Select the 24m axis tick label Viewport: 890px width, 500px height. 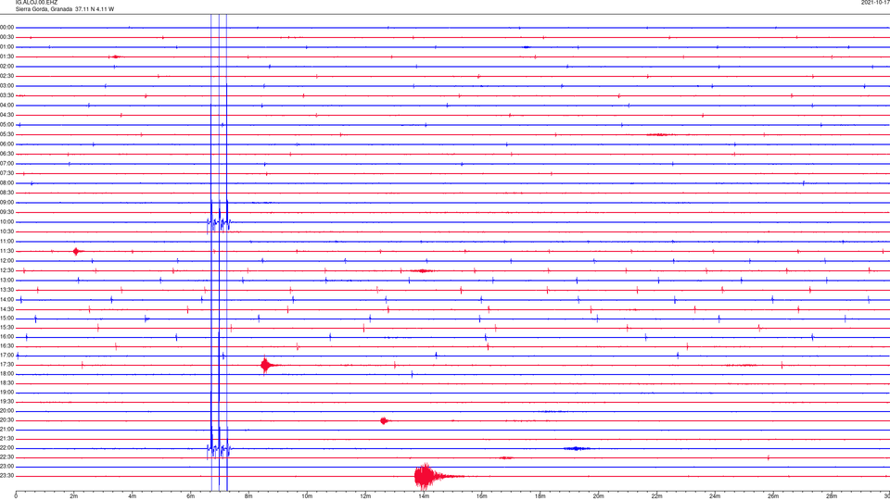click(x=715, y=496)
